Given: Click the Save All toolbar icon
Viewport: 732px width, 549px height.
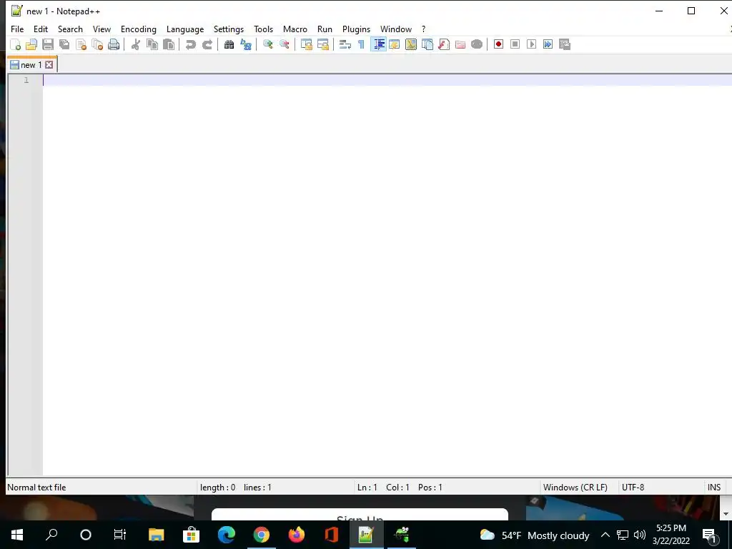Looking at the screenshot, I should [x=64, y=44].
